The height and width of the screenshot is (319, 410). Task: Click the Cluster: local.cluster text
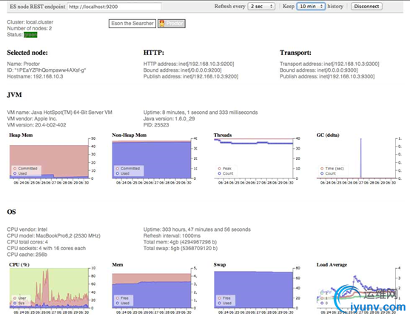click(x=30, y=22)
